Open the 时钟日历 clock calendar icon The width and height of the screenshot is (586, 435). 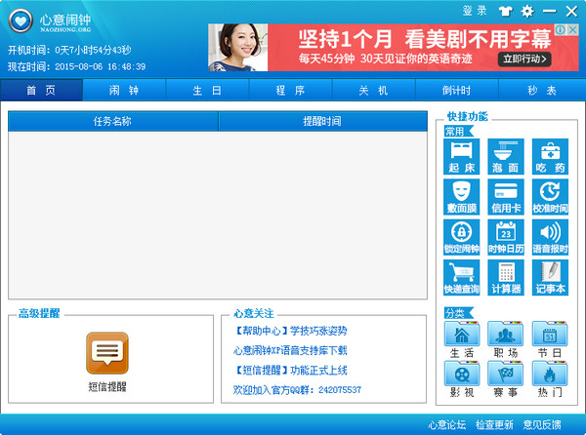(x=505, y=237)
